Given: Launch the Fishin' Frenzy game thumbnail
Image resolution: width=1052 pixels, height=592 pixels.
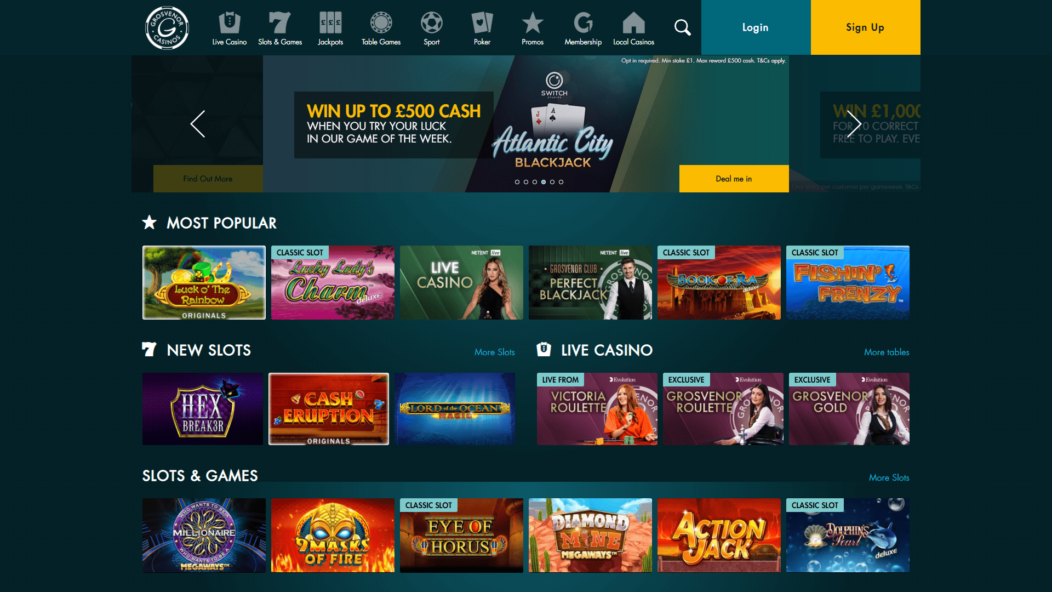Looking at the screenshot, I should [848, 283].
